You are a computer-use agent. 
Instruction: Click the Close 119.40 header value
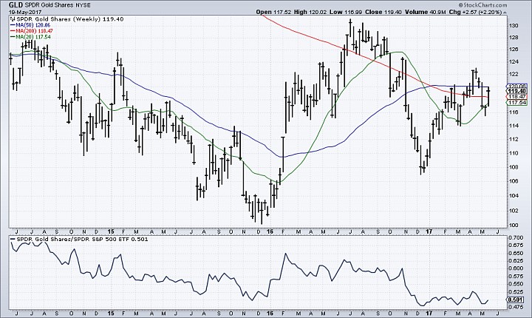click(383, 12)
